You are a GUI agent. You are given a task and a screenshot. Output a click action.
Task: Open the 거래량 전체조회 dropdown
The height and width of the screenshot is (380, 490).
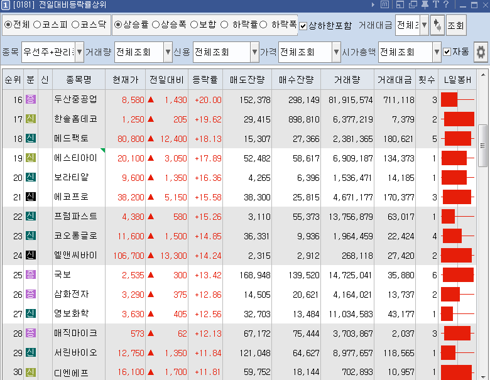[168, 52]
